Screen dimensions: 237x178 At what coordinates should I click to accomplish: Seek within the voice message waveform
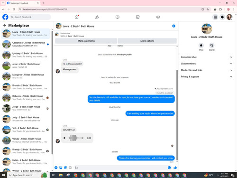76,138
